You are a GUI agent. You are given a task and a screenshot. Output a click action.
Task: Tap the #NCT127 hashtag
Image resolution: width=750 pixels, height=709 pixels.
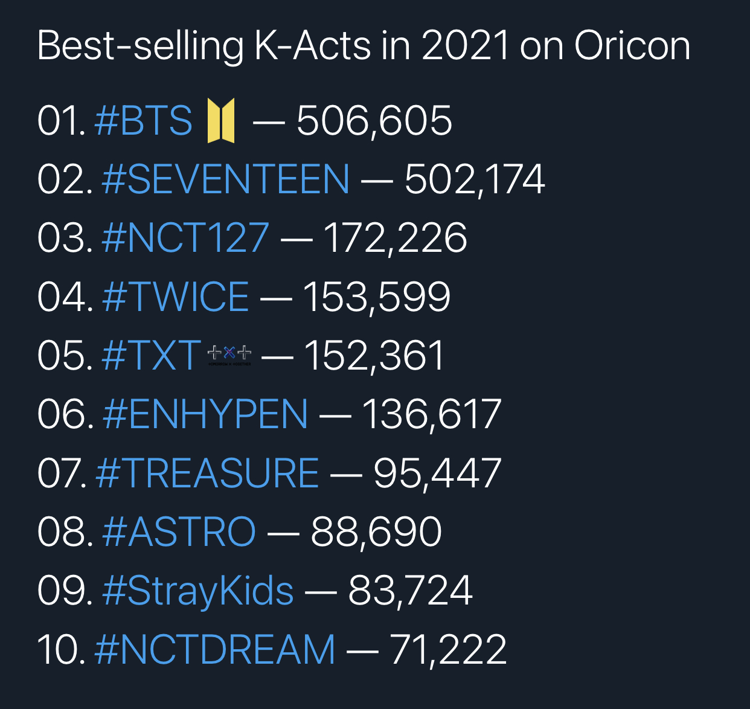coord(185,237)
